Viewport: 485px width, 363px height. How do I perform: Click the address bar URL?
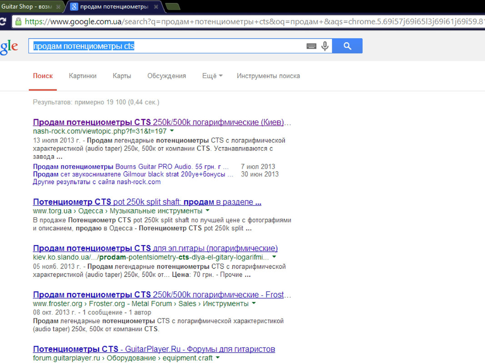(x=255, y=22)
